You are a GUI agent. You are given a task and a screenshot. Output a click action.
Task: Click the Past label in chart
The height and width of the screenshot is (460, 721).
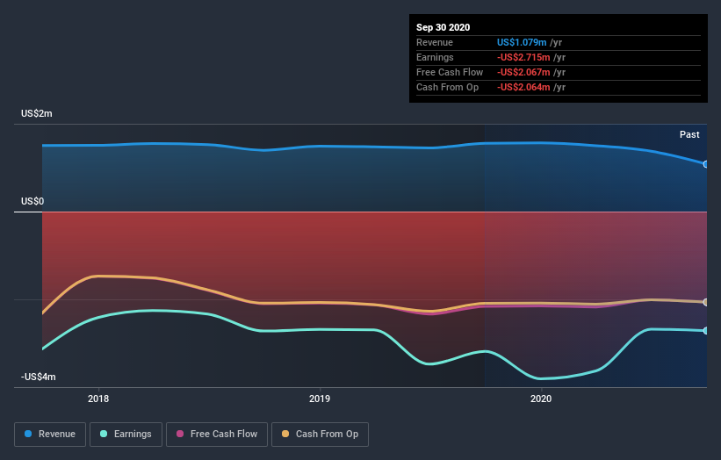click(689, 134)
